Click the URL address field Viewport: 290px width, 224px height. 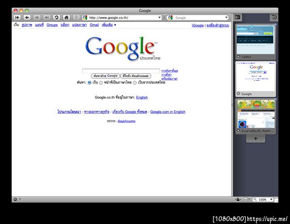tap(122, 17)
